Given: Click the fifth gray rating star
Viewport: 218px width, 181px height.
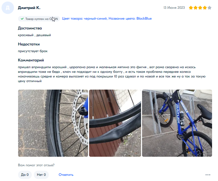Looking at the screenshot, I should tap(209, 8).
